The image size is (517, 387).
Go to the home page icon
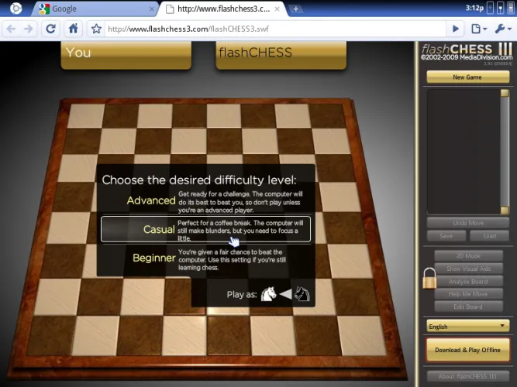tap(73, 29)
